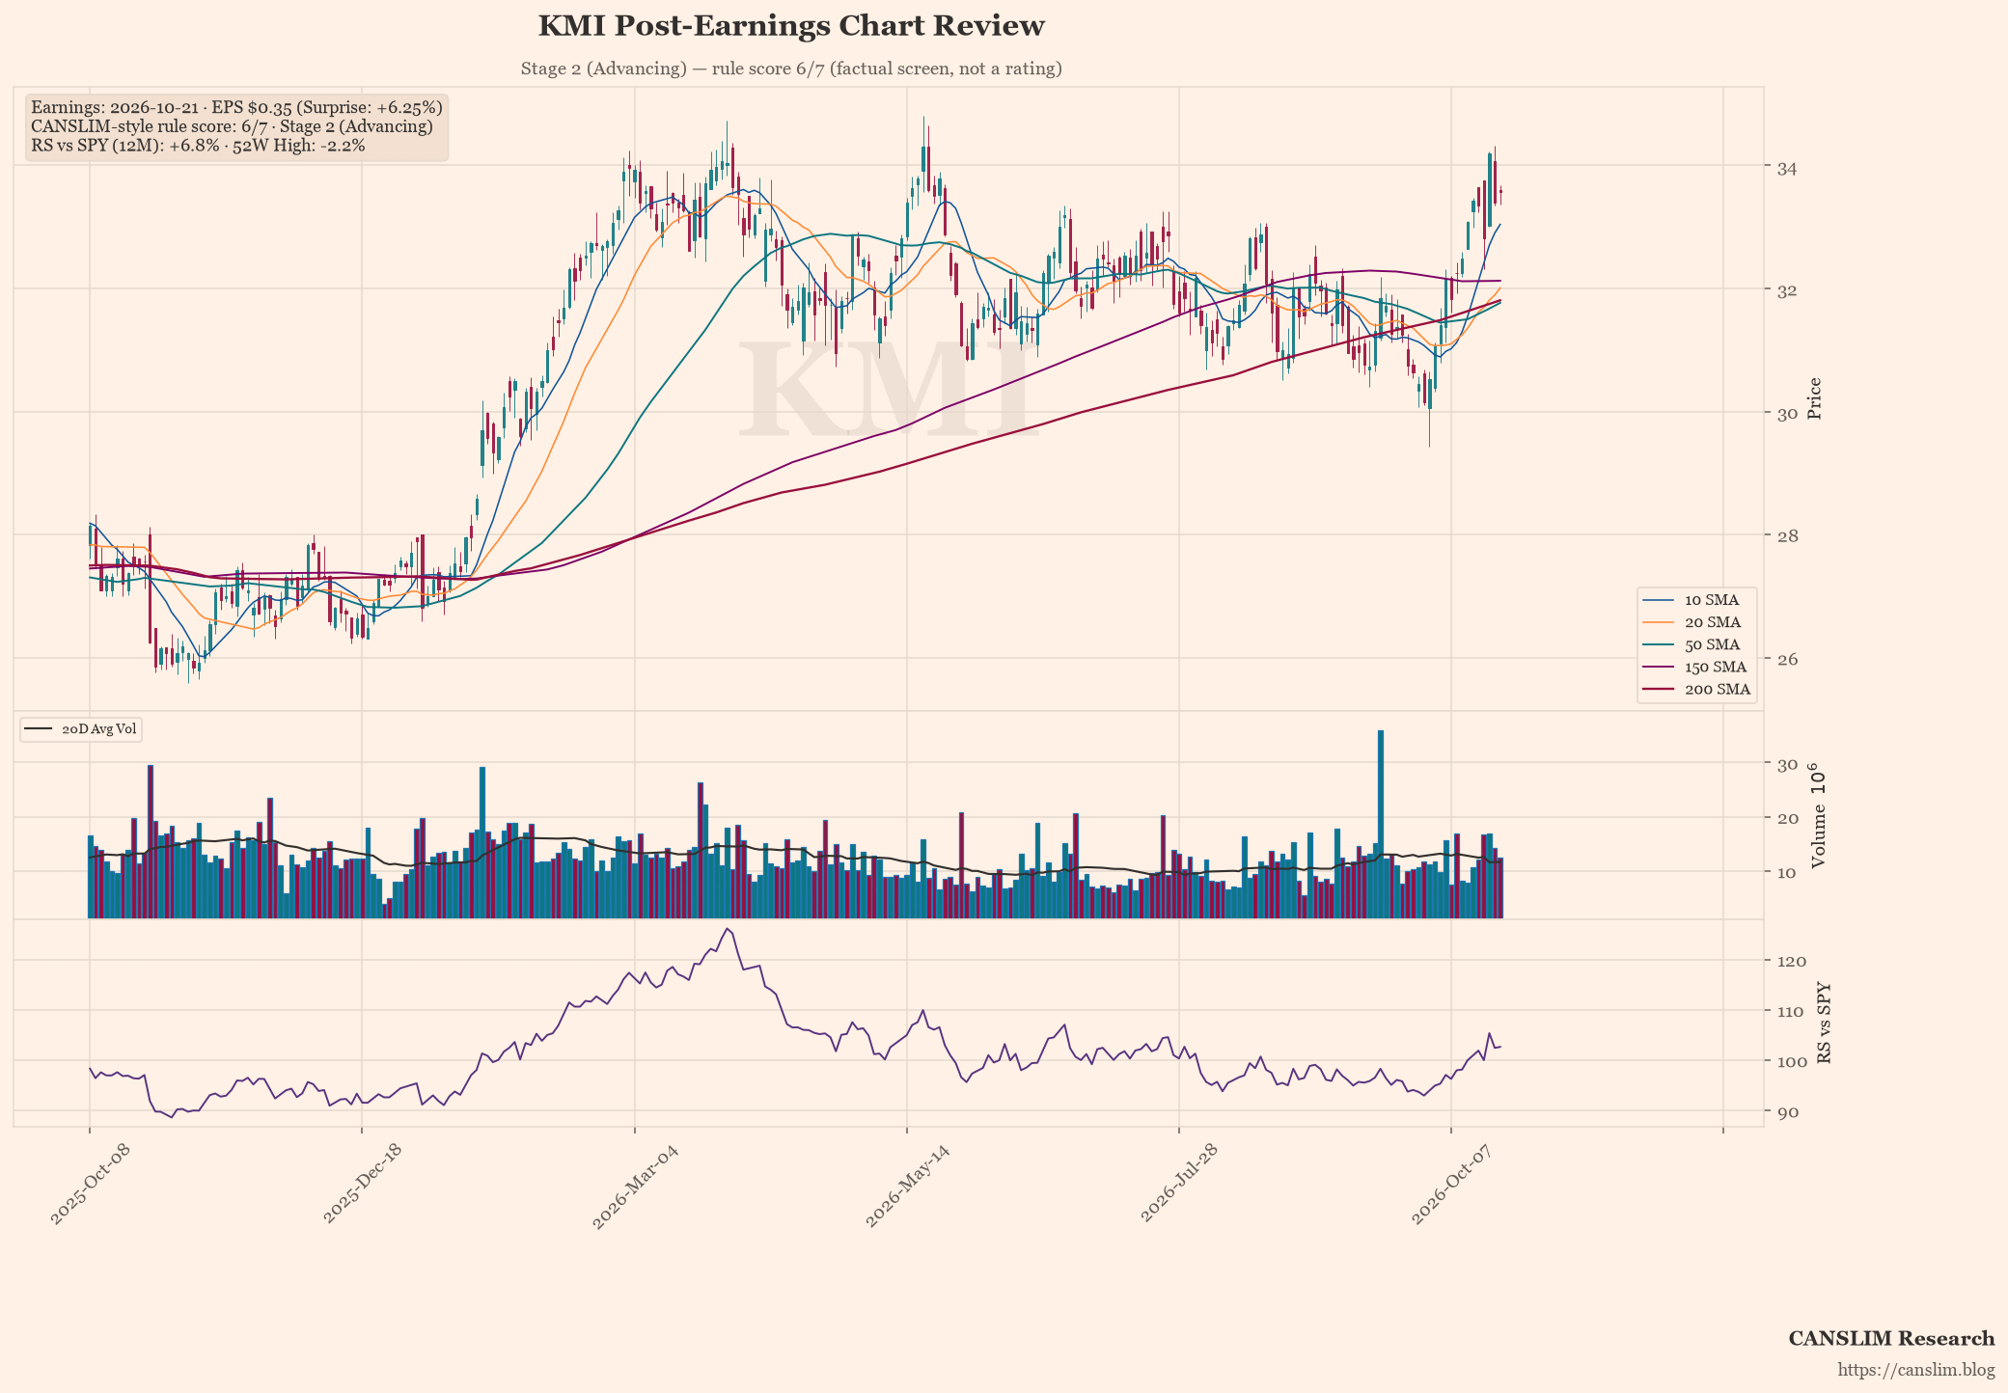The height and width of the screenshot is (1393, 2008).
Task: Click the 'Volume' y-axis label
Action: 1818,816
